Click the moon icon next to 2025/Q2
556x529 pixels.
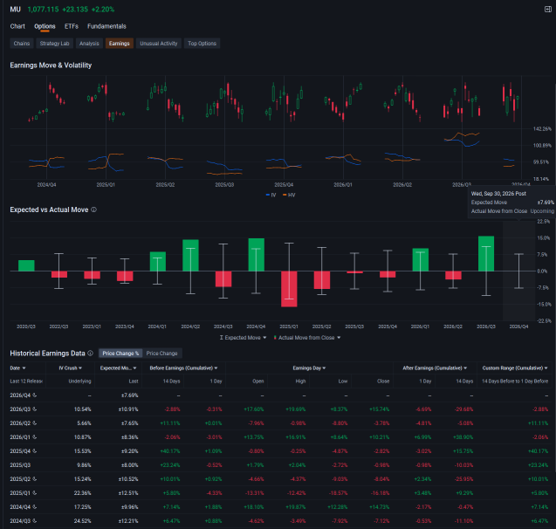[35, 479]
